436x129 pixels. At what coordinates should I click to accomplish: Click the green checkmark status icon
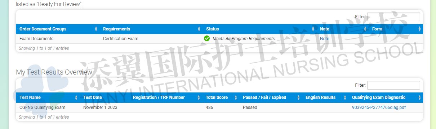tap(207, 38)
